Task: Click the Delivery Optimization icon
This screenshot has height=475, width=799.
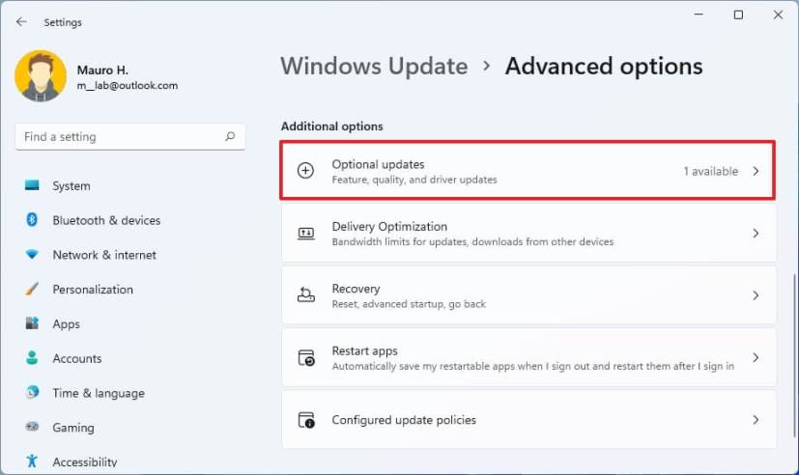Action: (x=305, y=234)
